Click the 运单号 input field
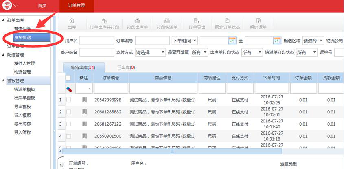 [x=339, y=52]
